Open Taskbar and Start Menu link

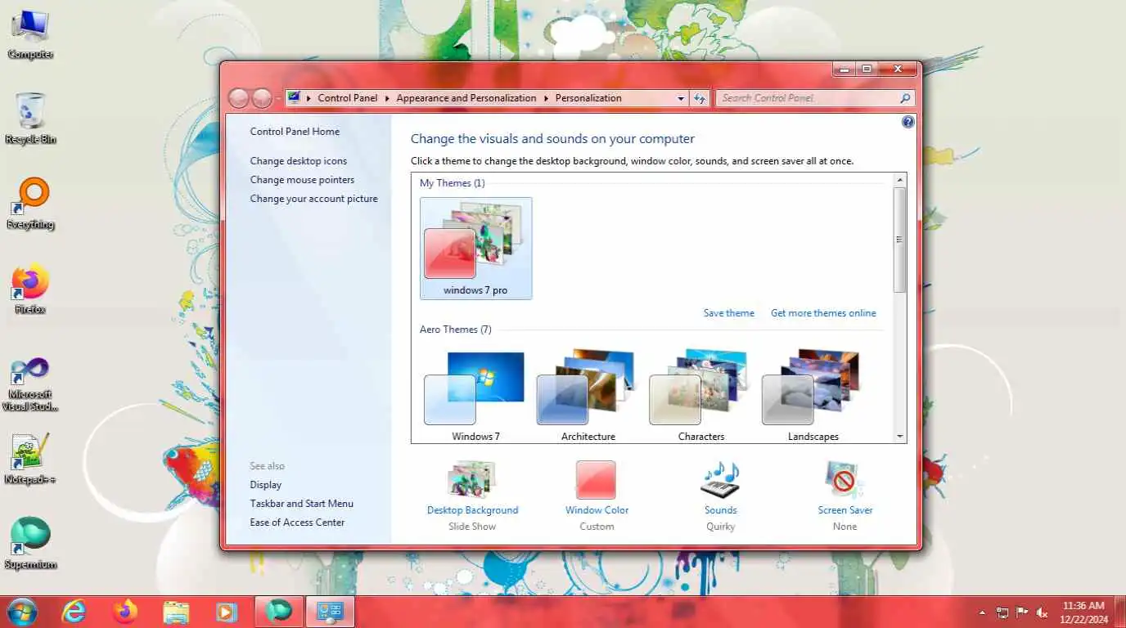[302, 504]
